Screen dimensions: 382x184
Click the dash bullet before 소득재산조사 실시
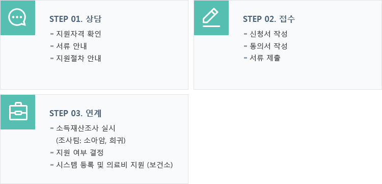point(52,128)
